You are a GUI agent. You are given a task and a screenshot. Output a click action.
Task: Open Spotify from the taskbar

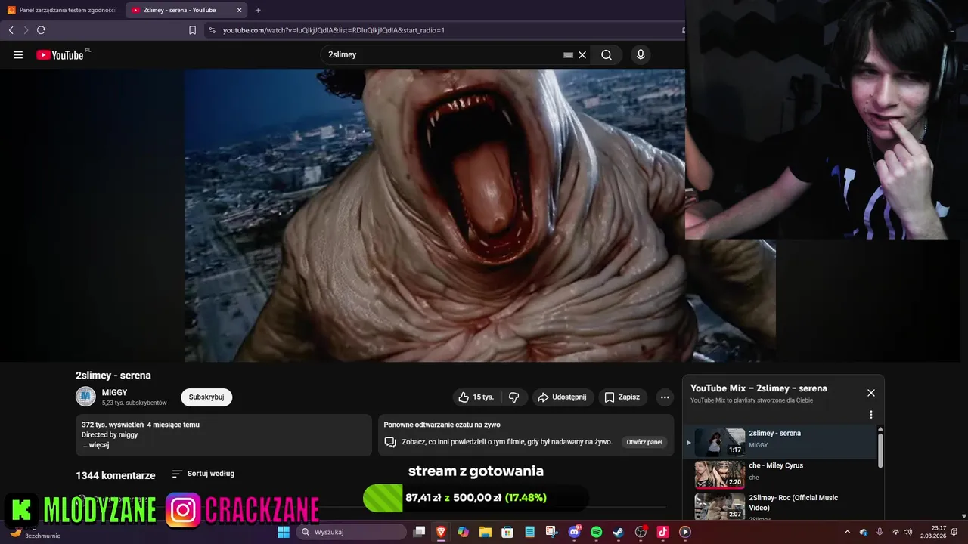pyautogui.click(x=596, y=532)
